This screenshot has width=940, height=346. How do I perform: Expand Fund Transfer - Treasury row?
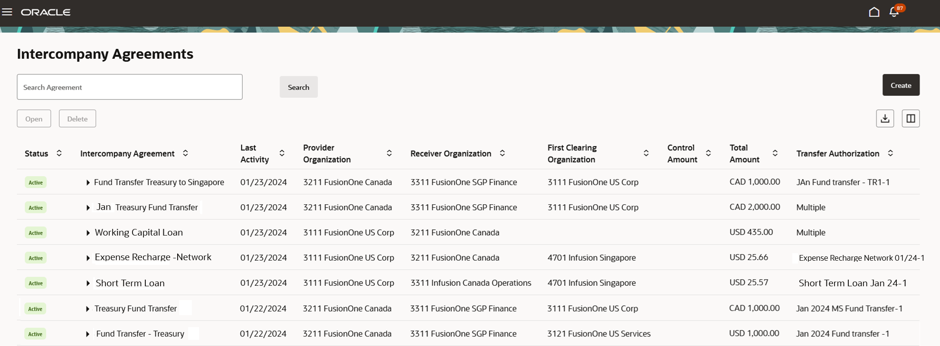[x=87, y=334]
